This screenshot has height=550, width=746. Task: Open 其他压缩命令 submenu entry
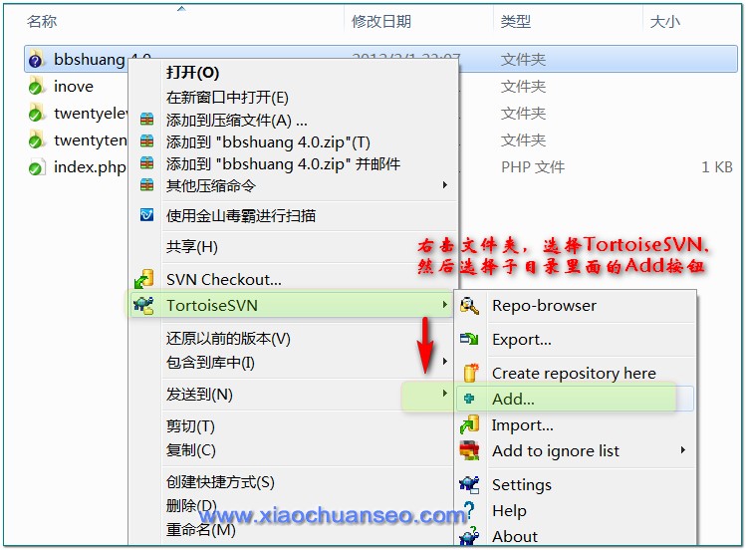click(x=211, y=185)
